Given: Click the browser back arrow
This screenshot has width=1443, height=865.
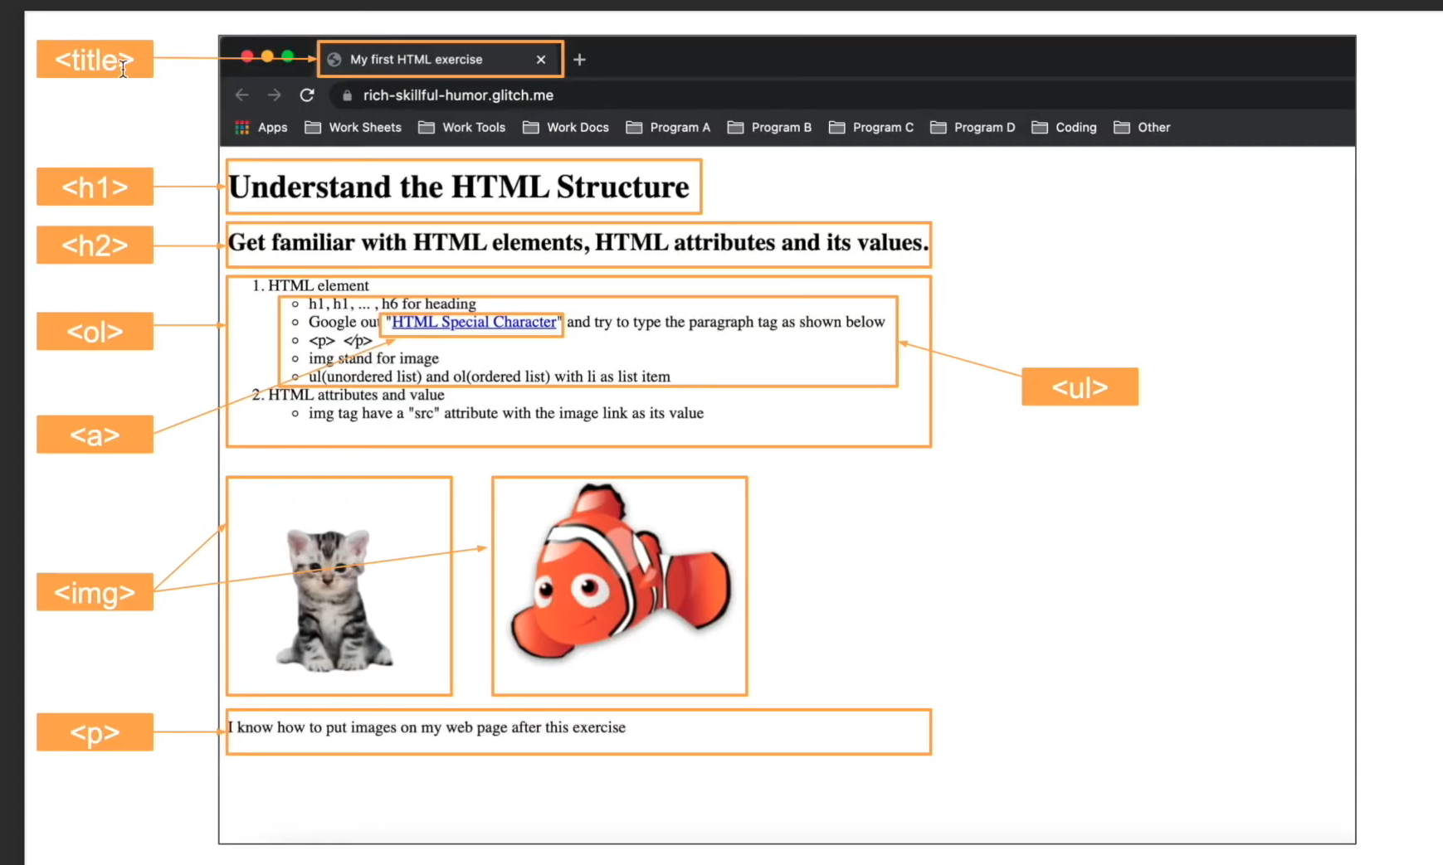Looking at the screenshot, I should (x=241, y=95).
